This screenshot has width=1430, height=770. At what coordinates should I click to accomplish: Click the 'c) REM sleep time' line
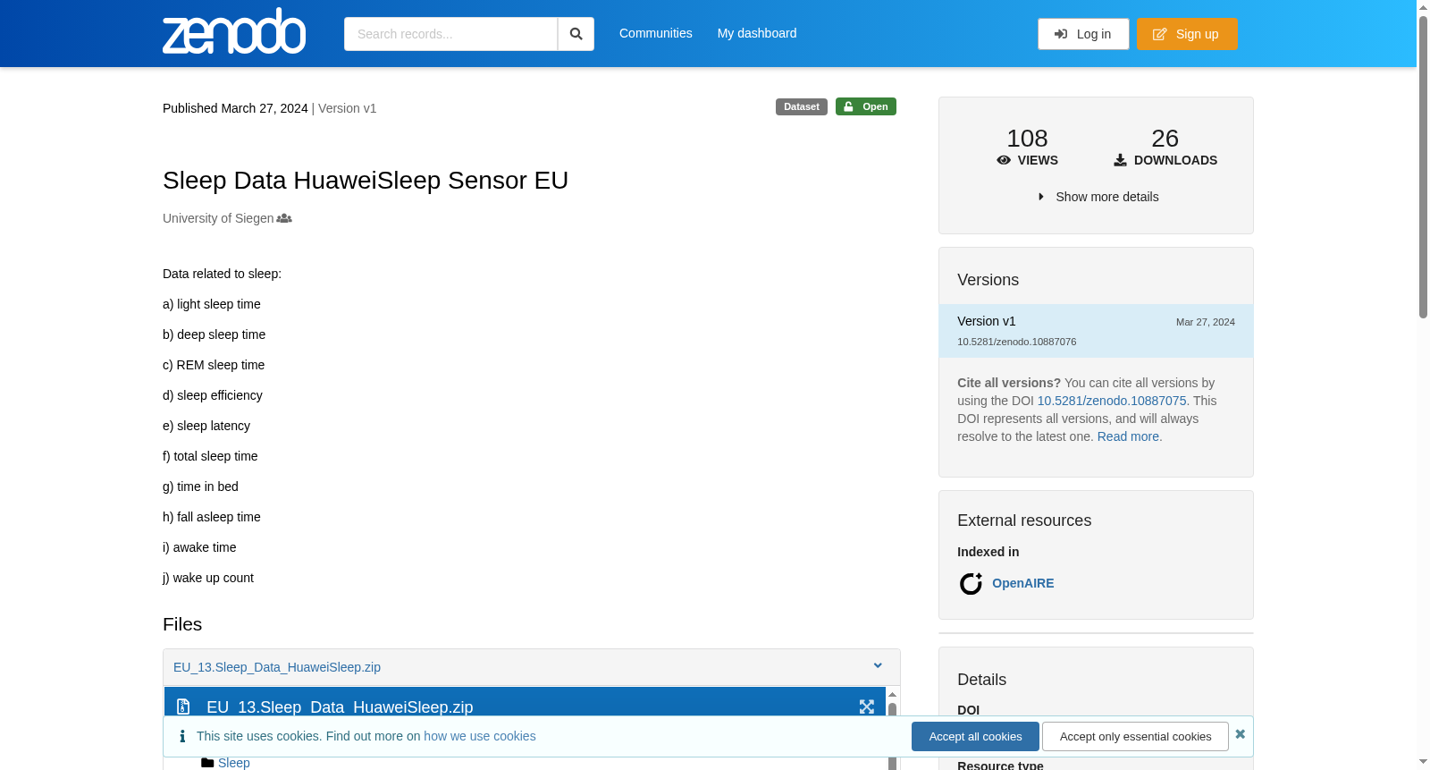pyautogui.click(x=214, y=365)
